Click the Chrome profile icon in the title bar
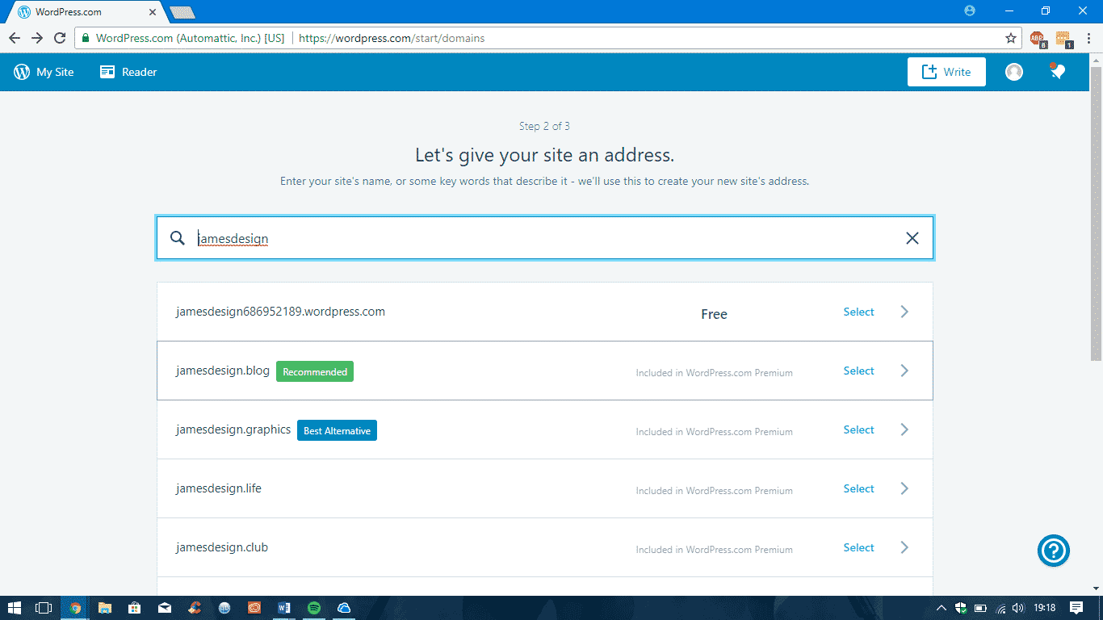This screenshot has height=620, width=1103. [x=970, y=10]
